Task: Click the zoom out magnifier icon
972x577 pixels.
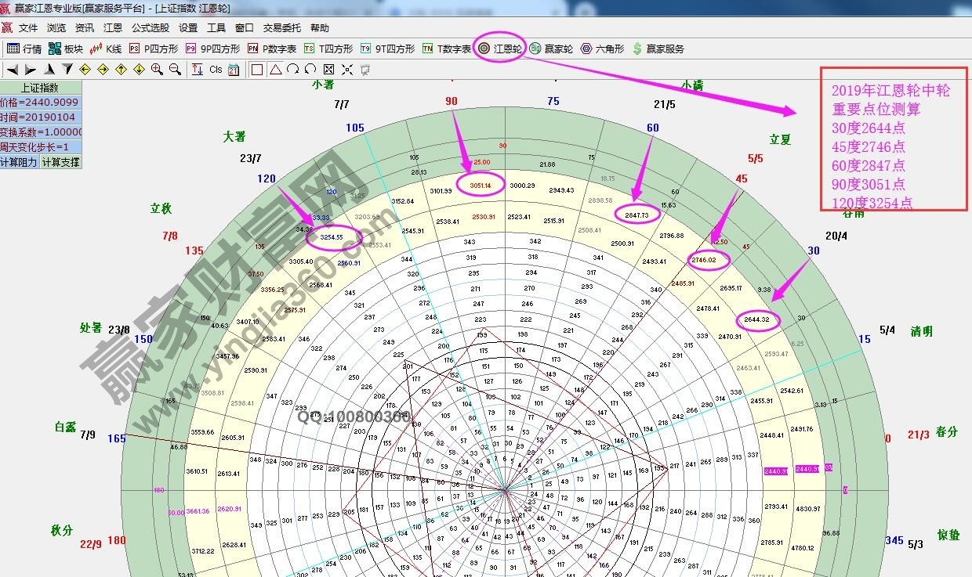Action: click(175, 70)
